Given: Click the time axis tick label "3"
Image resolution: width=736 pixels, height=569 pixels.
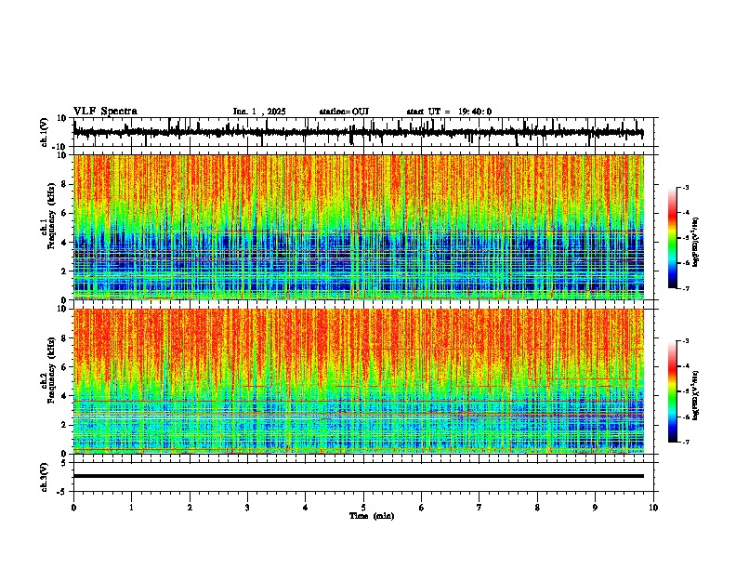Looking at the screenshot, I should pyautogui.click(x=247, y=508).
